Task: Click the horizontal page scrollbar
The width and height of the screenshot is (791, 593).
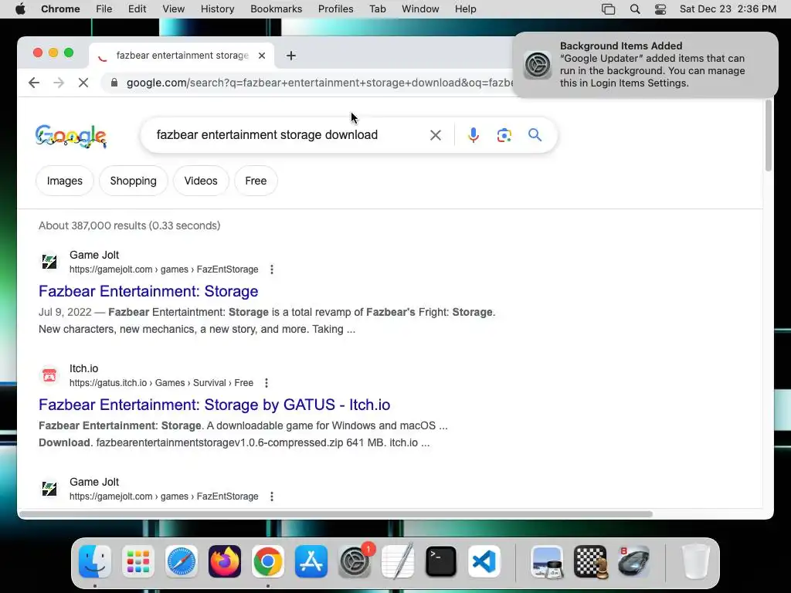Action: click(335, 513)
